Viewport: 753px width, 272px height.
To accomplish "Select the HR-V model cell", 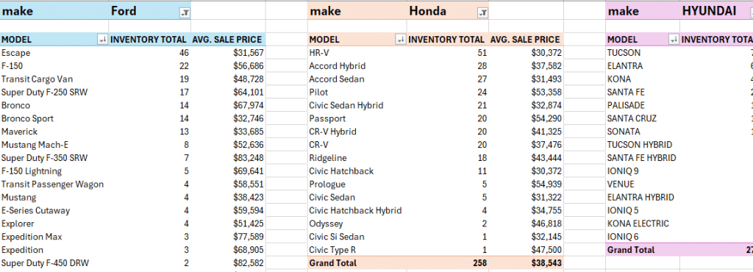I will point(357,53).
